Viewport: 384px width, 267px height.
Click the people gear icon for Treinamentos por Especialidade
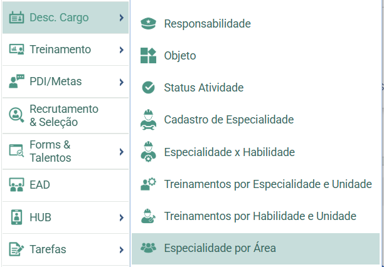pyautogui.click(x=149, y=184)
